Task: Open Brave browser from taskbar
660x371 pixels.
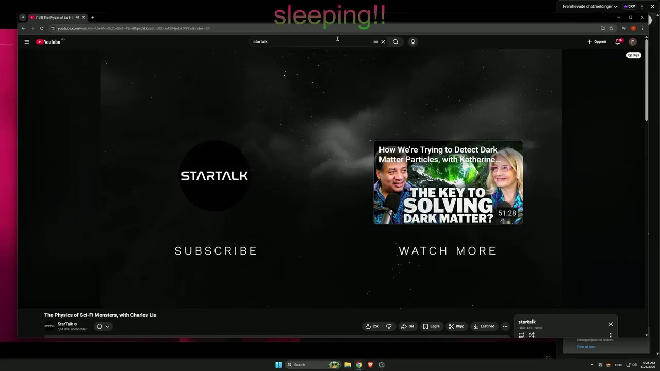Action: pyautogui.click(x=370, y=365)
